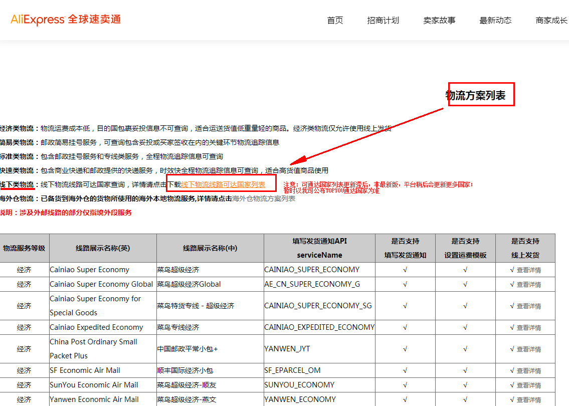Viewport: 569px width, 406px height.
Task: Select the Yanwen Economic Air Mail cell
Action: pos(103,399)
